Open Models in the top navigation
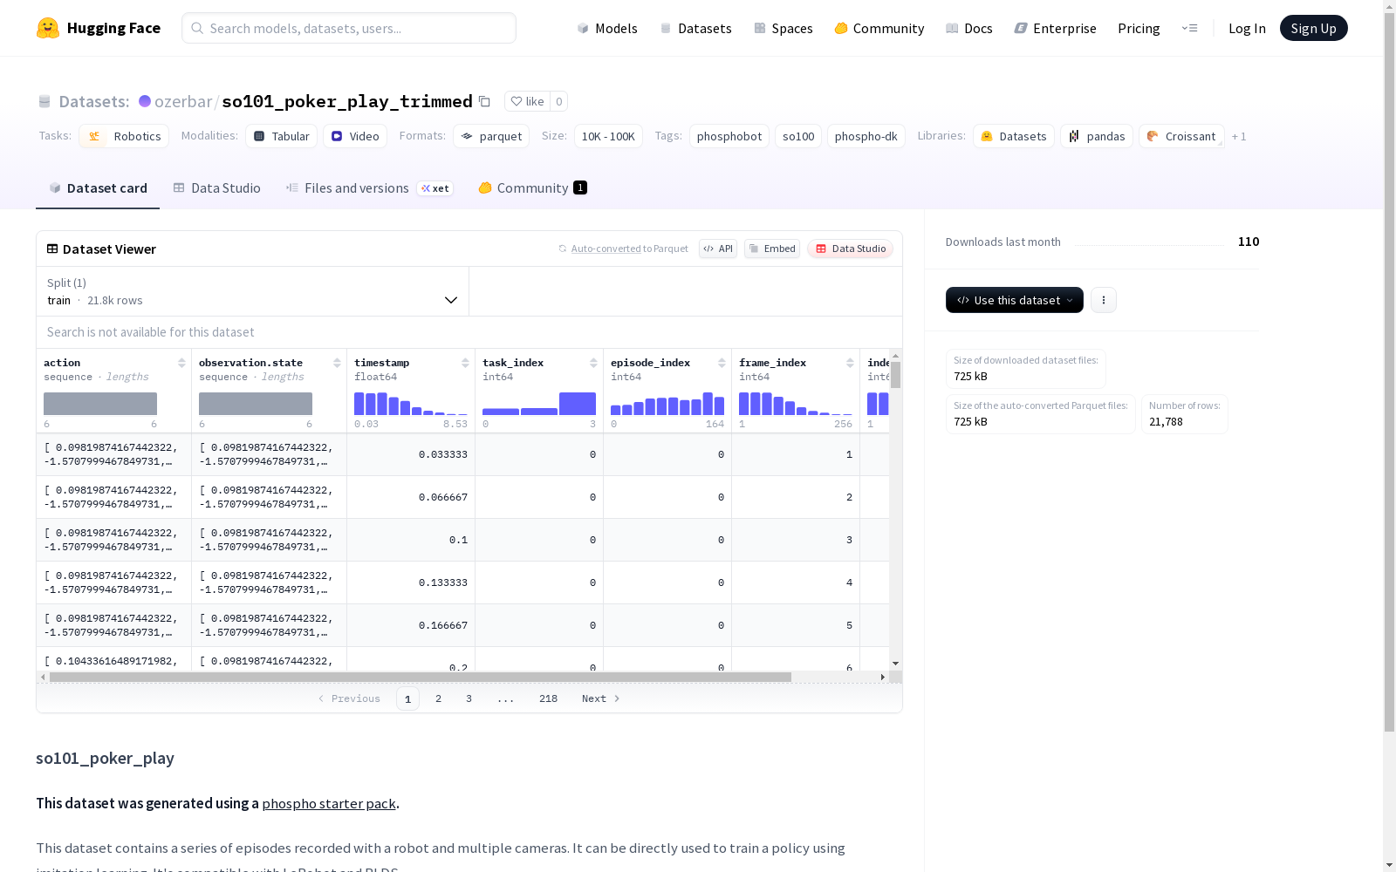Screen dimensions: 1396x872 point(607,28)
